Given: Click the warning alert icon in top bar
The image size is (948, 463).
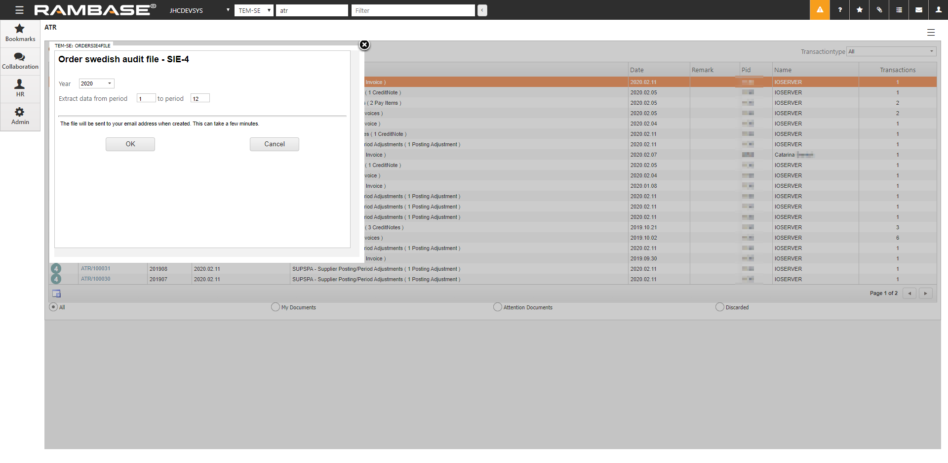Looking at the screenshot, I should tap(820, 10).
